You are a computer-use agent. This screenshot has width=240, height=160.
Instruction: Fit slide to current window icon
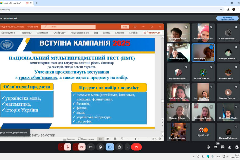coord(160,139)
